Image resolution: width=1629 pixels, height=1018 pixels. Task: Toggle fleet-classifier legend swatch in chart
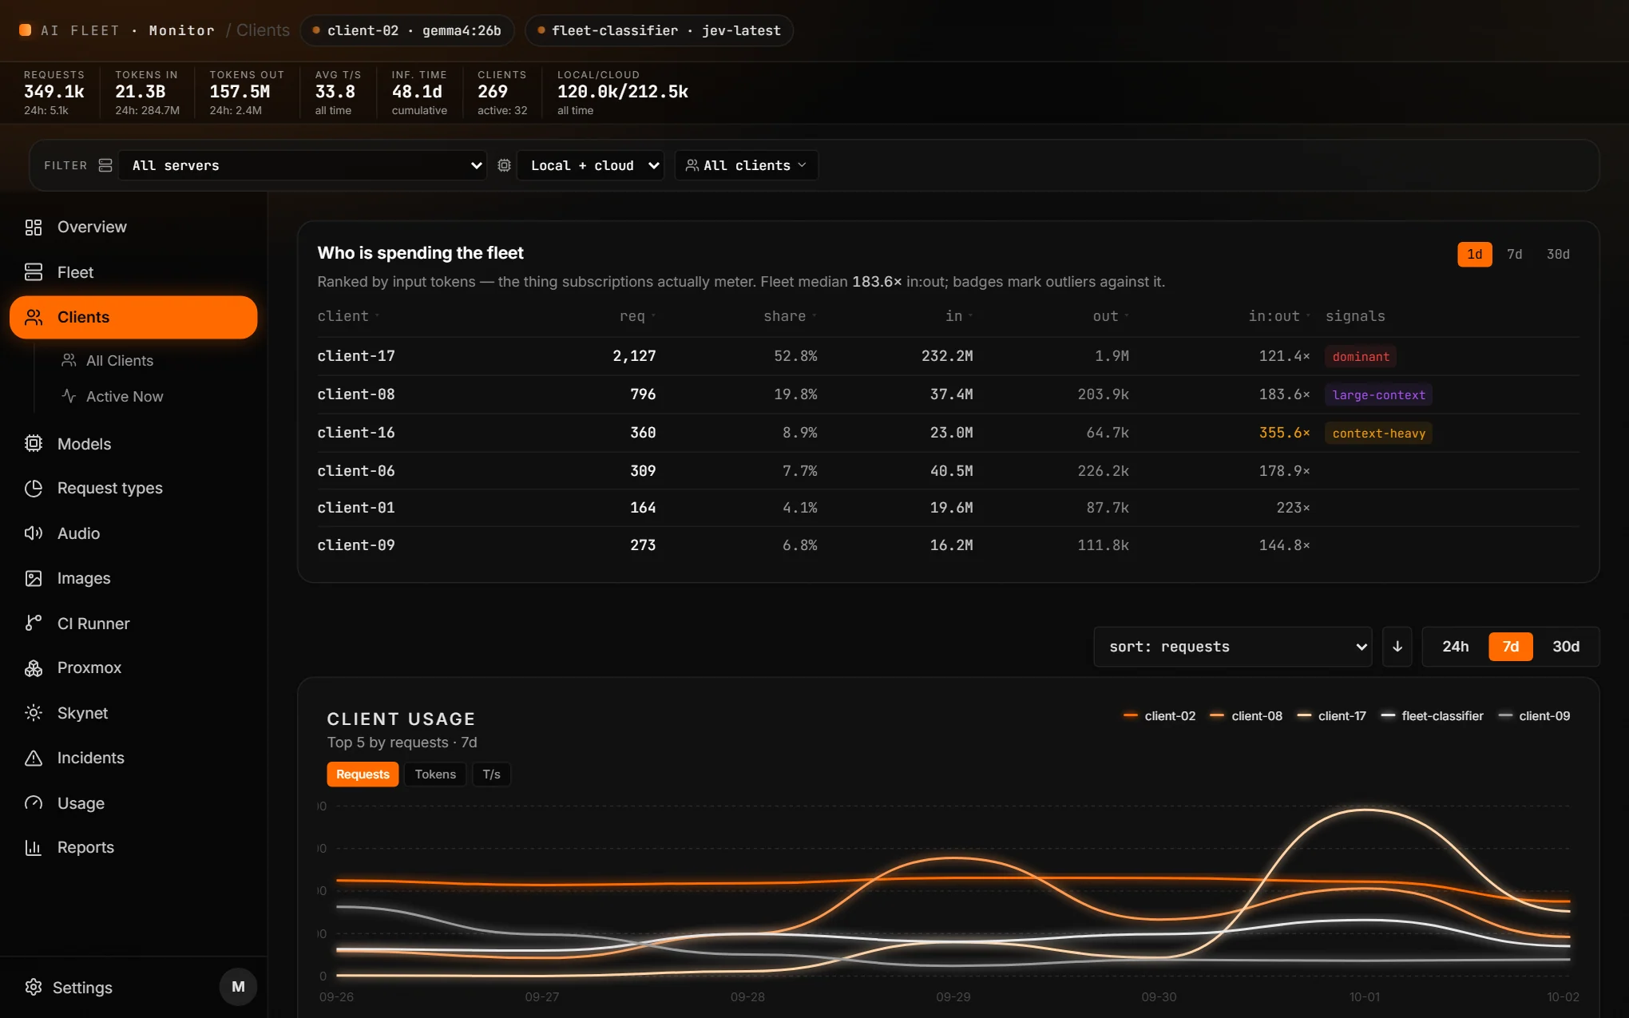coord(1388,716)
